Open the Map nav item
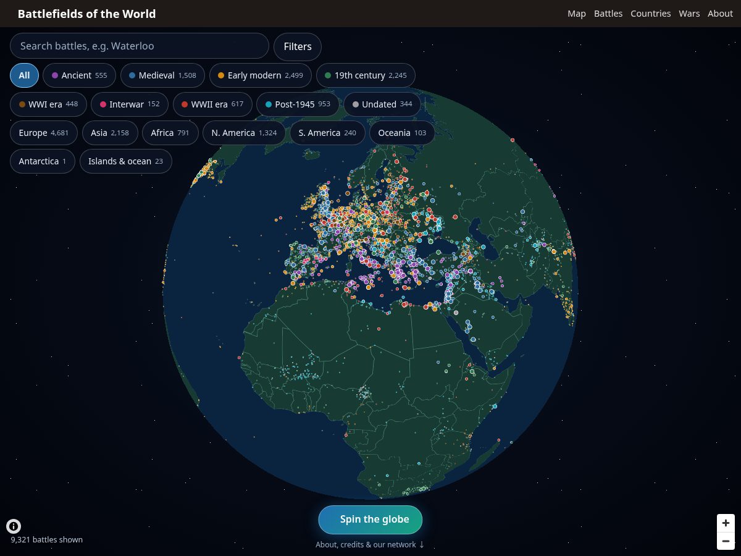Viewport: 741px width, 556px height. click(577, 14)
